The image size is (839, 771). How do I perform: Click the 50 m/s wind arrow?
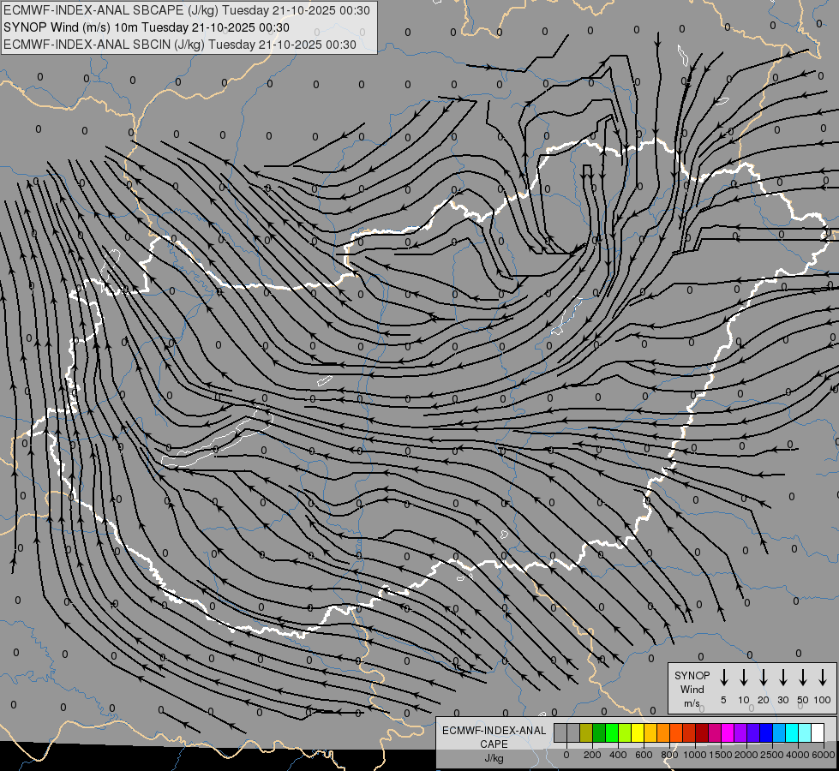(803, 678)
